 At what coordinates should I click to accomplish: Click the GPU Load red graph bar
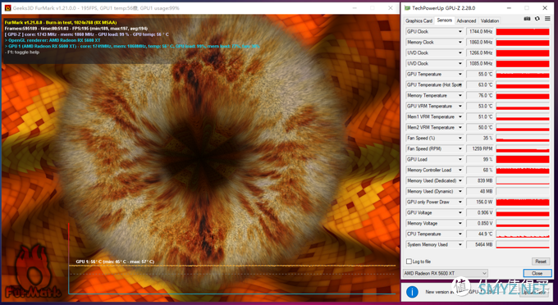[x=523, y=160]
